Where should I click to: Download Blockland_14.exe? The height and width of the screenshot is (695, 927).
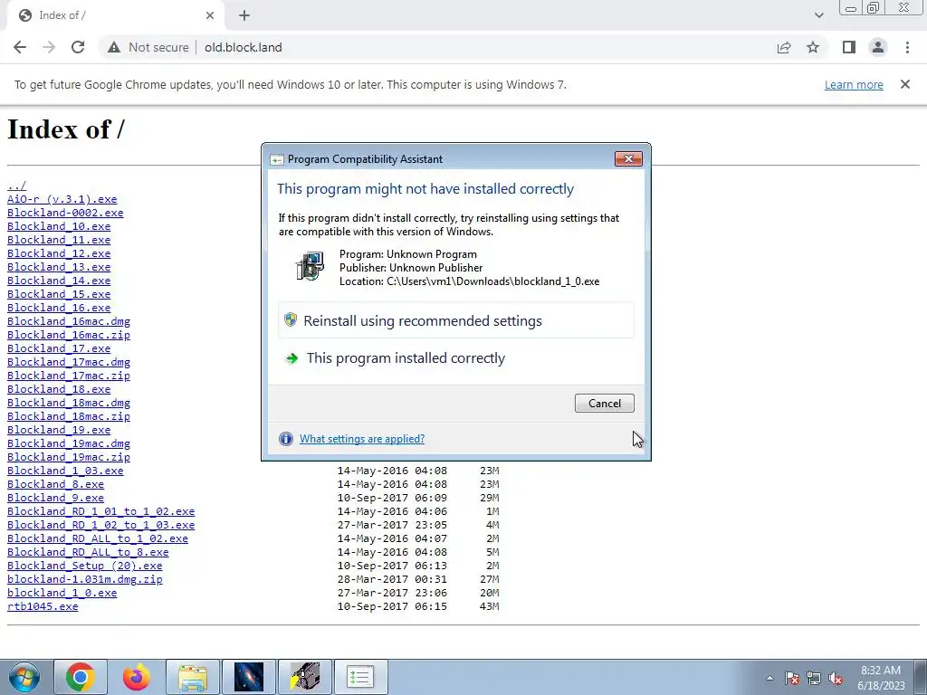(x=59, y=281)
